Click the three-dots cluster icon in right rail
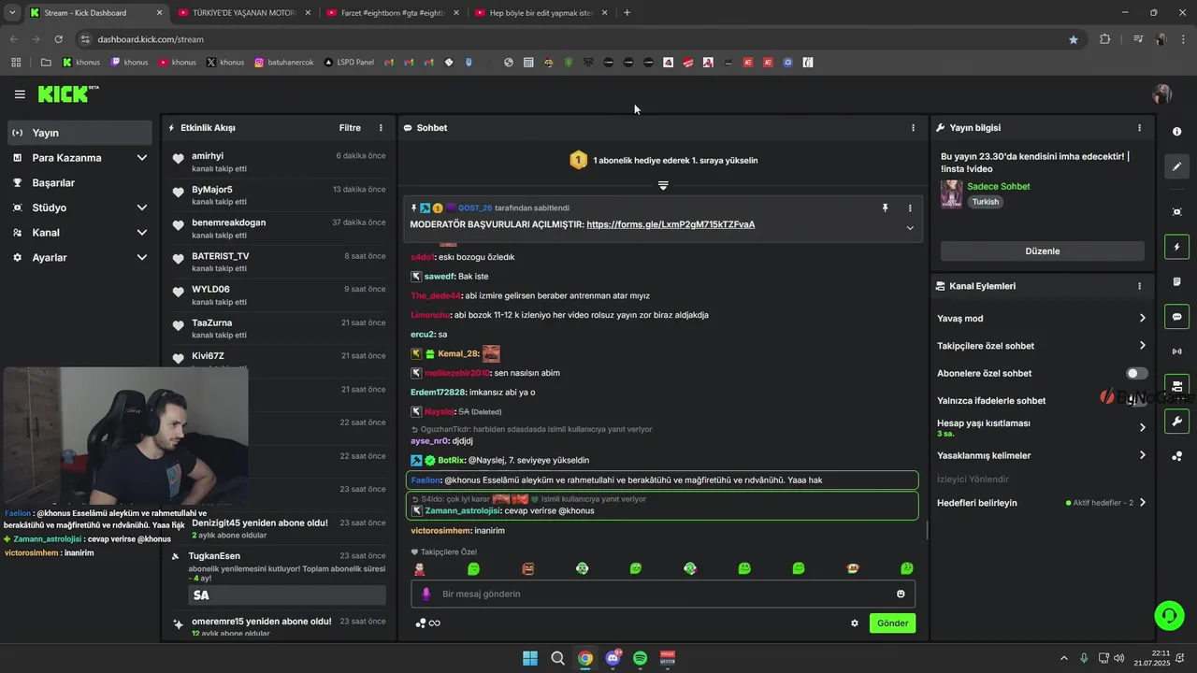The width and height of the screenshot is (1197, 673). pos(1177,456)
